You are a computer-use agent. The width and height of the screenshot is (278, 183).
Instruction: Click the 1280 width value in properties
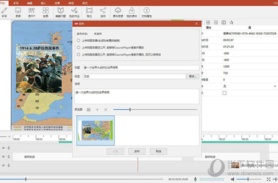click(226, 67)
